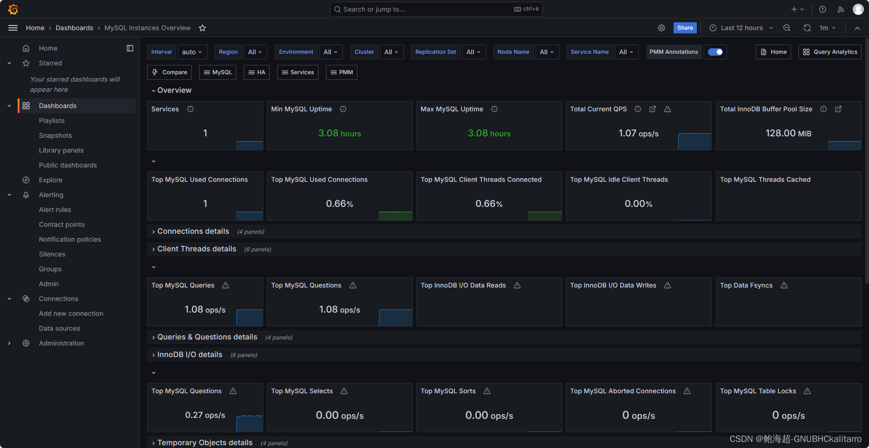The height and width of the screenshot is (448, 869).
Task: Open the hamburger navigation menu
Action: pos(13,28)
